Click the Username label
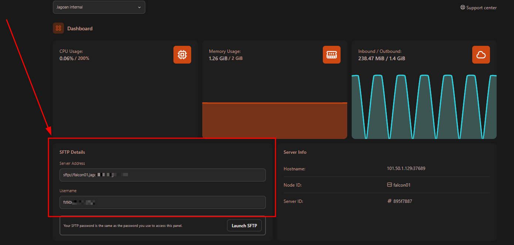This screenshot has height=245, width=514. click(x=68, y=191)
